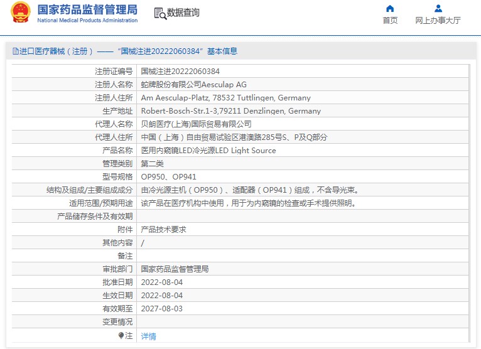Select model spec OP950、OP941 value
Viewport: 481px width, 349px height.
168,176
